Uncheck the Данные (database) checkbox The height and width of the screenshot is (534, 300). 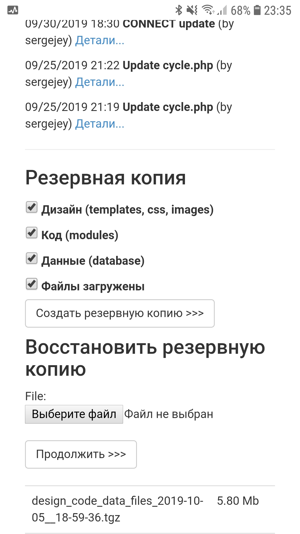pos(31,259)
